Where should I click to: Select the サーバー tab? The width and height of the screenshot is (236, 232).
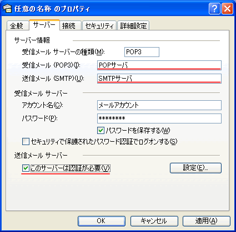pyautogui.click(x=44, y=25)
